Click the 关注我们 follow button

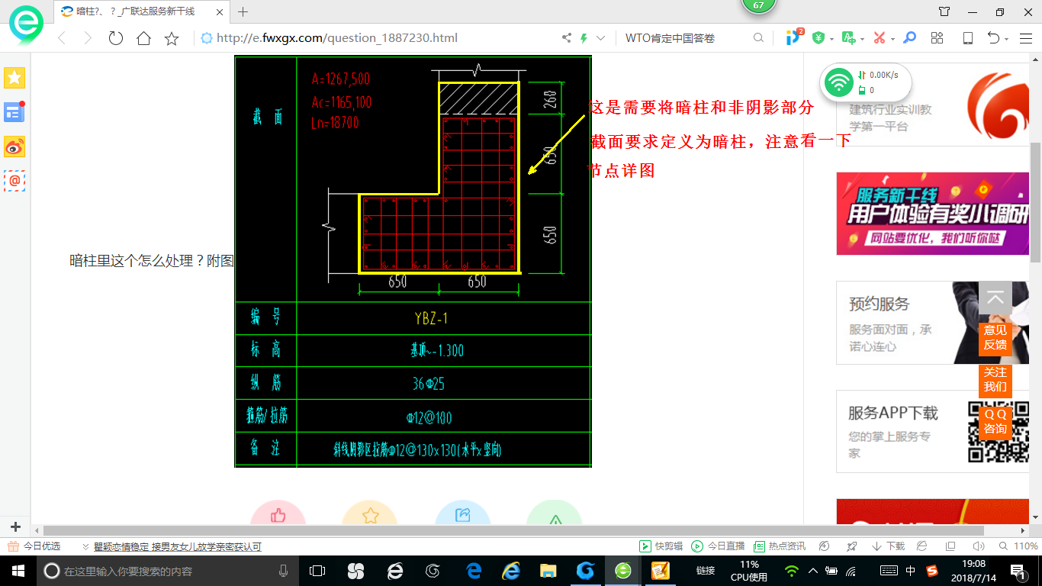pyautogui.click(x=995, y=379)
